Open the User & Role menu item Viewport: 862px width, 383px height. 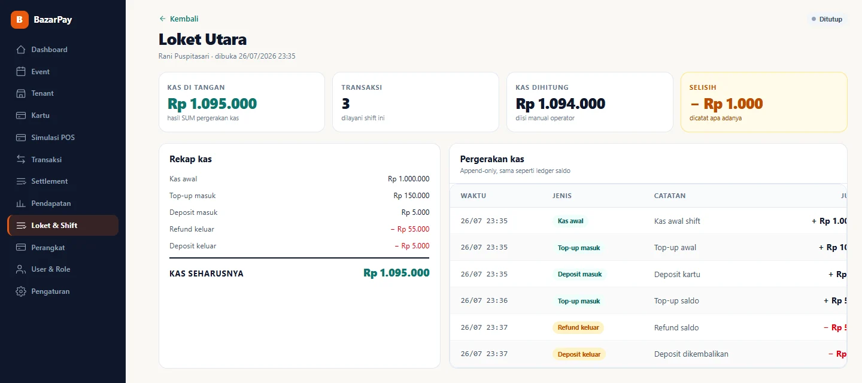pyautogui.click(x=63, y=269)
